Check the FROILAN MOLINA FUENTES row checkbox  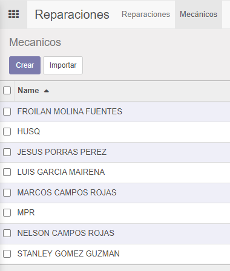coord(7,111)
